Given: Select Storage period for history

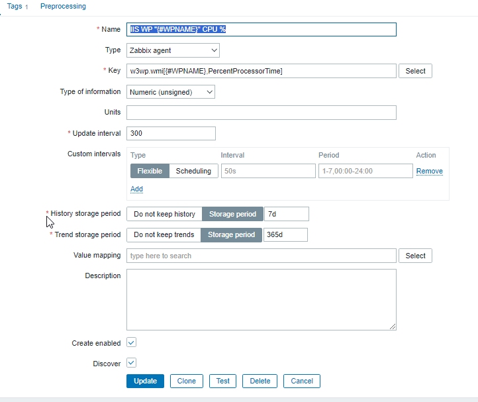Looking at the screenshot, I should pos(232,214).
